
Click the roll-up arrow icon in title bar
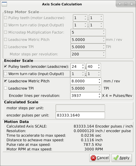click(x=120, y=4)
